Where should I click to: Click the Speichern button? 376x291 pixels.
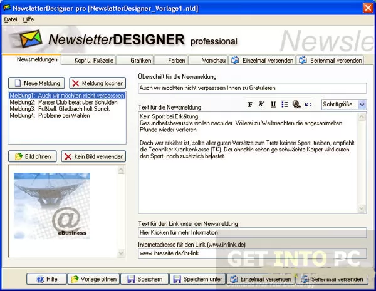pos(145,279)
